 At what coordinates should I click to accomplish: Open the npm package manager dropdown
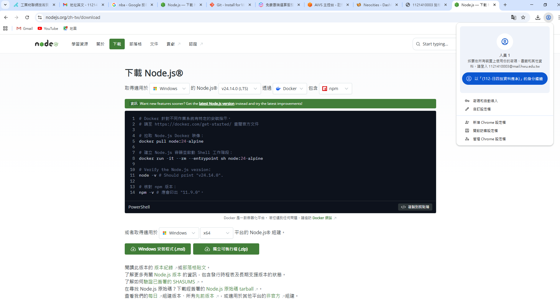[335, 89]
